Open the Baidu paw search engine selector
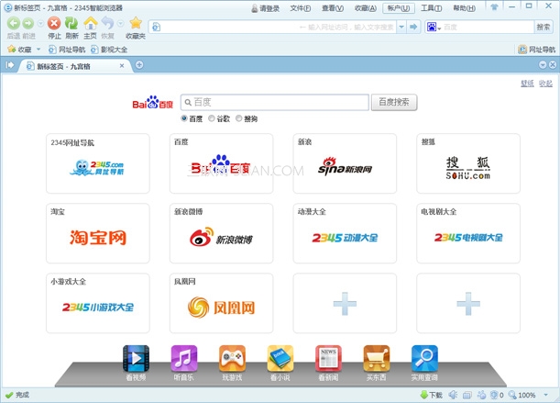This screenshot has width=560, height=403. click(434, 27)
